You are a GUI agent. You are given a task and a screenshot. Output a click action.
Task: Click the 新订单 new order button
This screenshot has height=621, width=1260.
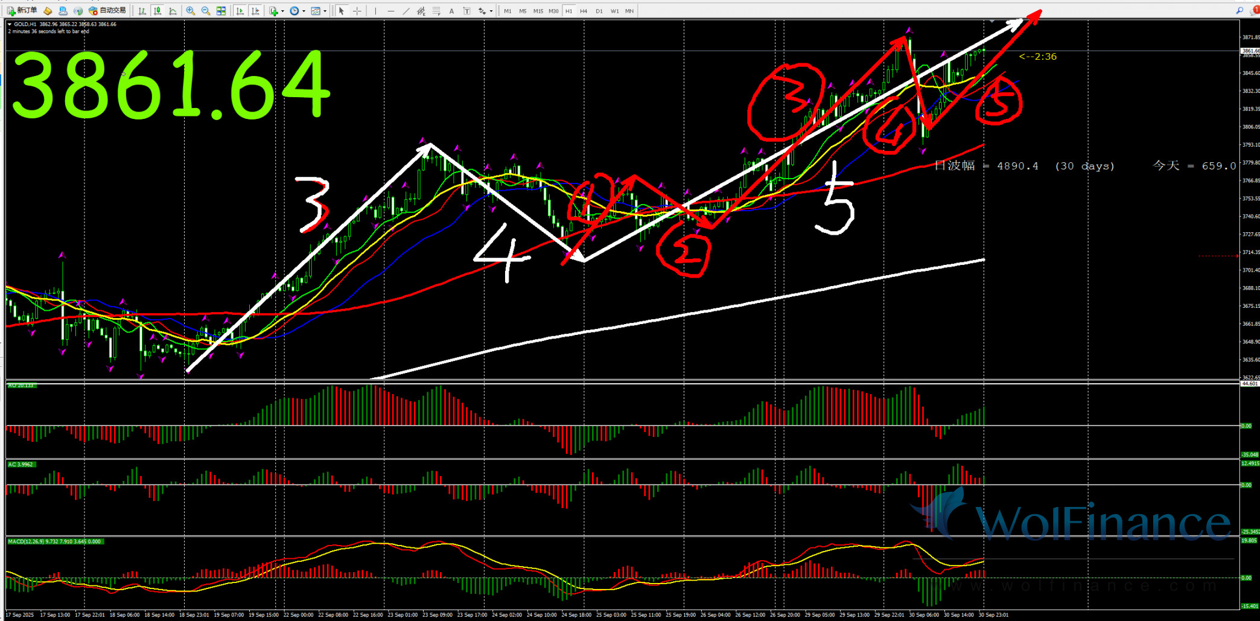(22, 10)
